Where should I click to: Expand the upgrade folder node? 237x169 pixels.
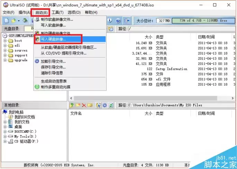[x=5, y=60]
